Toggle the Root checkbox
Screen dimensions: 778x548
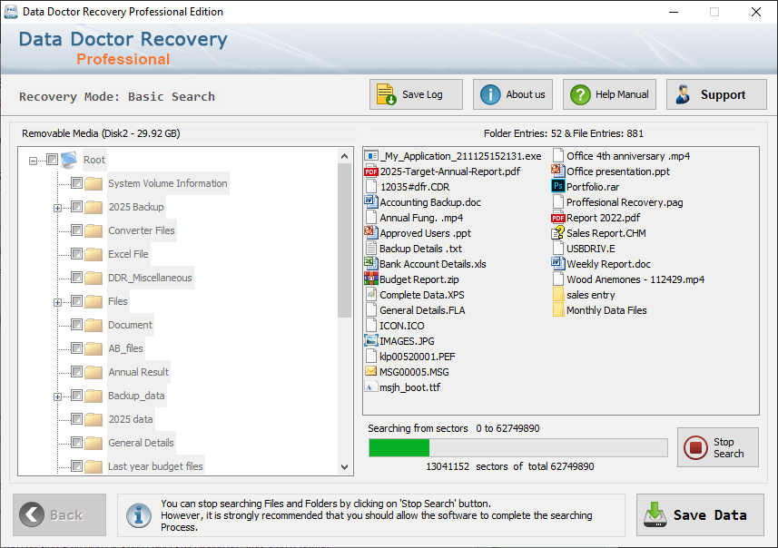pos(52,159)
